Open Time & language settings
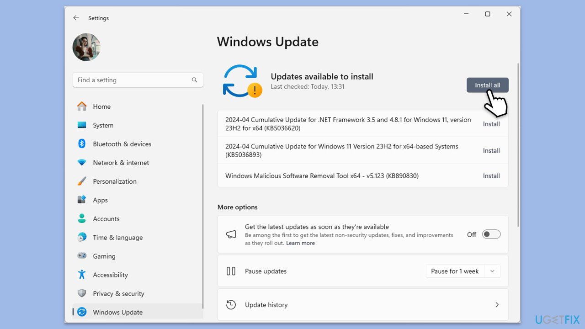585x329 pixels. point(117,238)
